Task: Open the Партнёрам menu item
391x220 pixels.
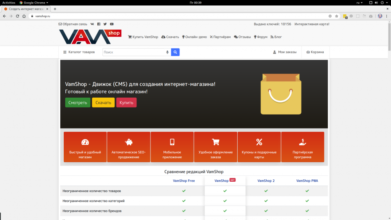Action: [220, 37]
